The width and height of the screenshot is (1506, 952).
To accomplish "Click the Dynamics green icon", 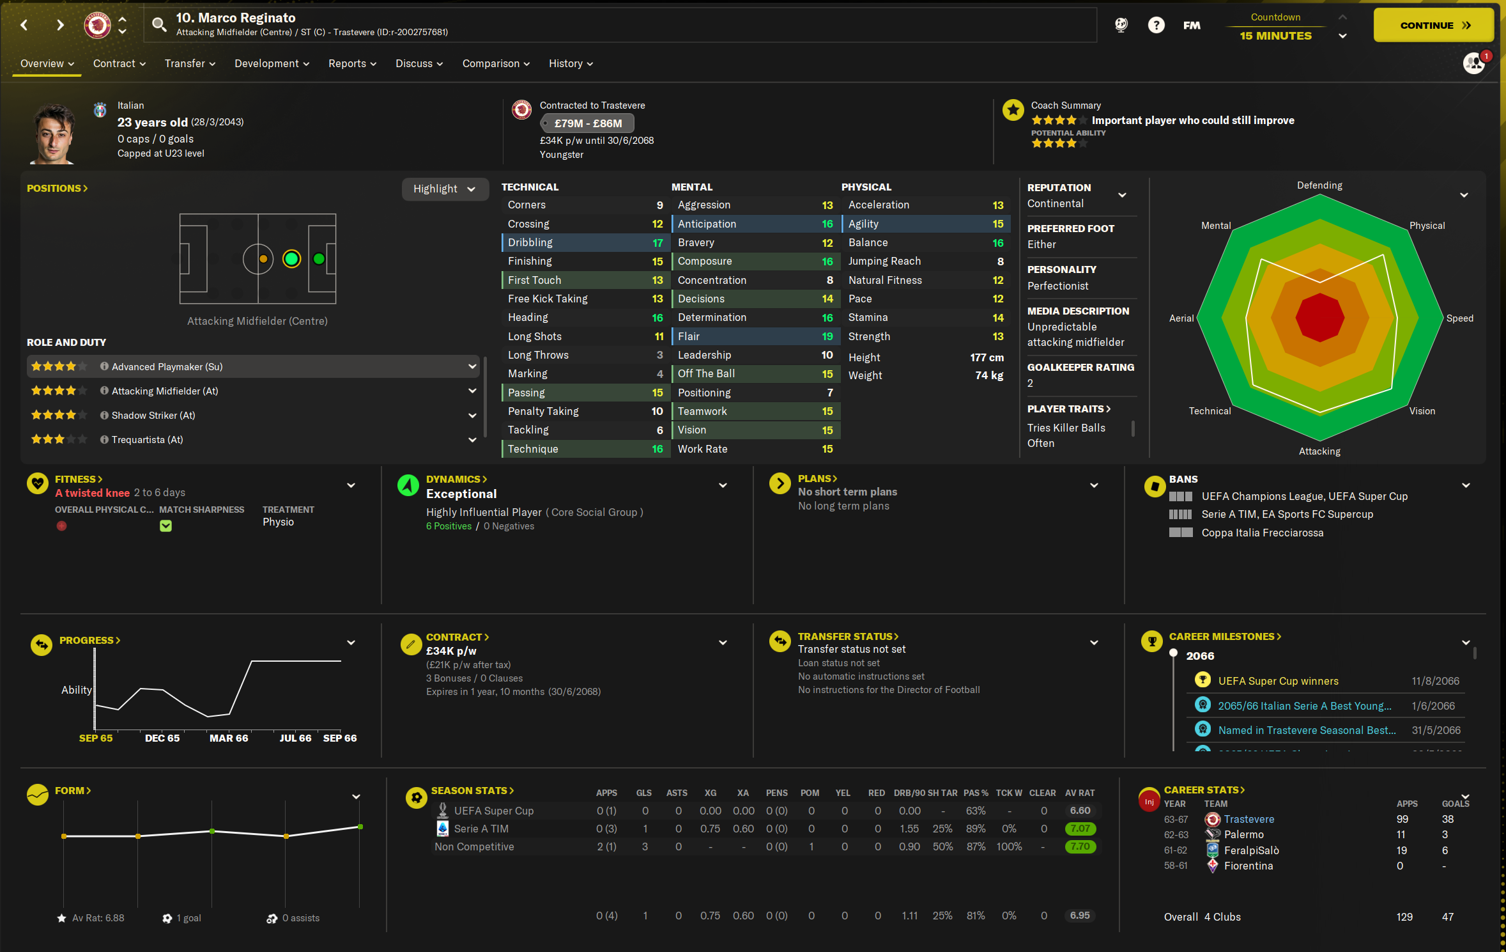I will tap(408, 485).
